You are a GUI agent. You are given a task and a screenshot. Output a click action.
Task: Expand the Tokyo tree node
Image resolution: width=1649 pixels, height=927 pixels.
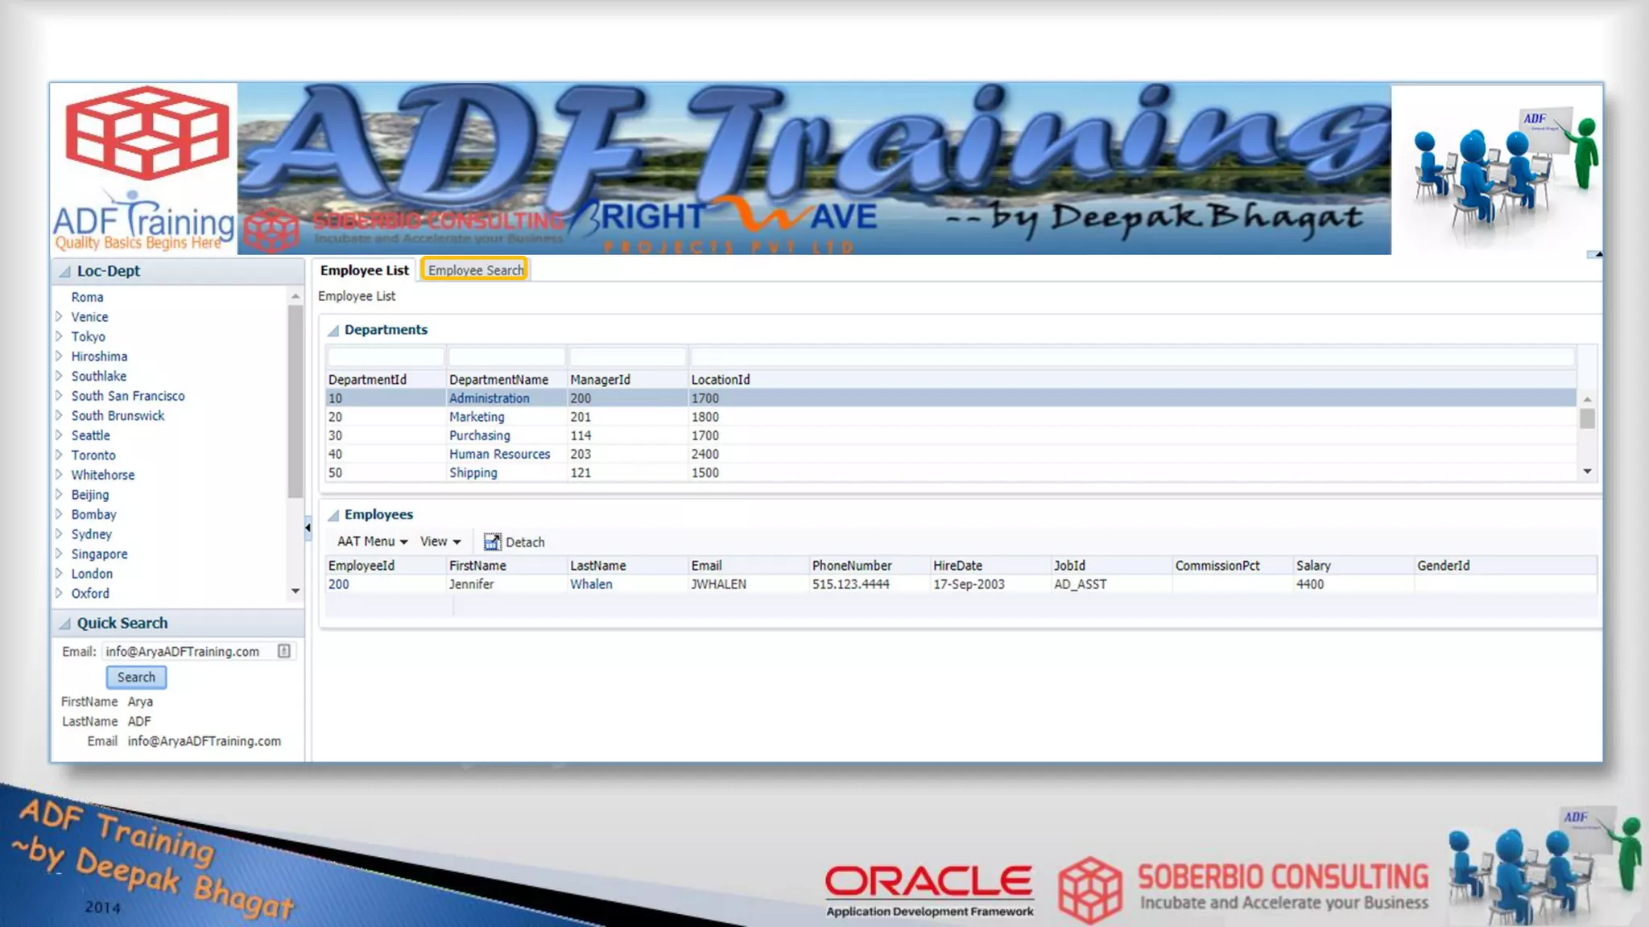tap(60, 336)
